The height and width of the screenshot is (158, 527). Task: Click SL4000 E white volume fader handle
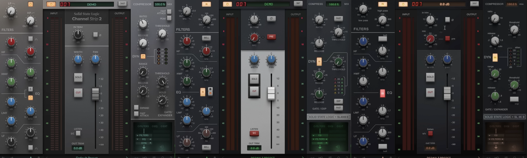(271, 93)
